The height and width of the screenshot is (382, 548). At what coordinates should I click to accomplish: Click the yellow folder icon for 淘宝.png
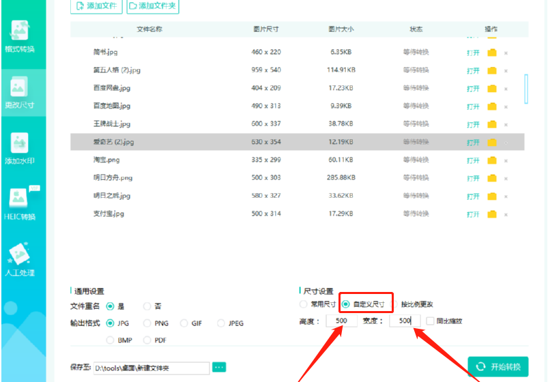click(492, 160)
